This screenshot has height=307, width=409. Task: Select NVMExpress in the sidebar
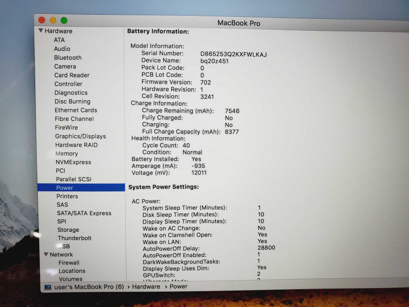point(74,162)
